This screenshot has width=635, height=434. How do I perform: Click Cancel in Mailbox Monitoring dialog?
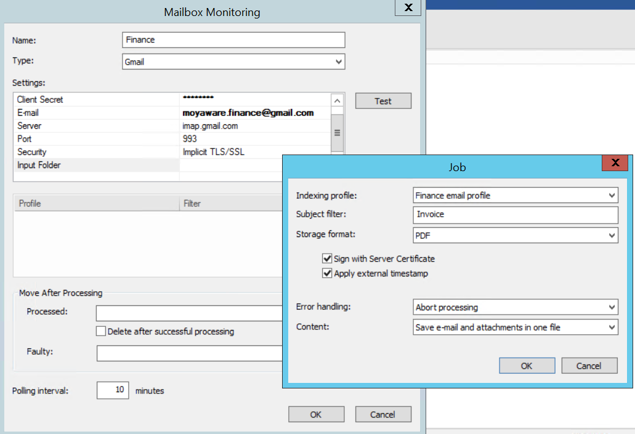(382, 414)
